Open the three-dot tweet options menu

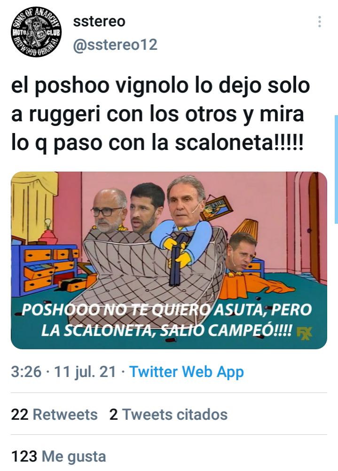point(319,22)
